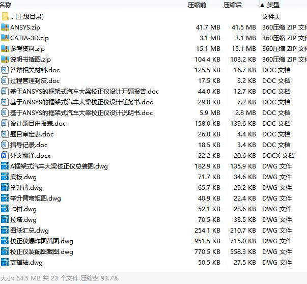Select the file name 答辩相关材料.doc
Viewport: 307px width, 284px height.
(x=35, y=70)
